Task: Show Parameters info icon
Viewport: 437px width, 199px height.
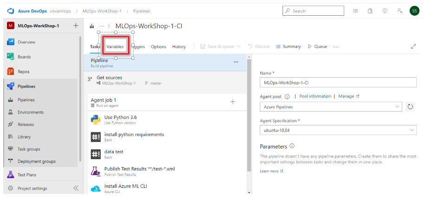Action: click(x=292, y=146)
